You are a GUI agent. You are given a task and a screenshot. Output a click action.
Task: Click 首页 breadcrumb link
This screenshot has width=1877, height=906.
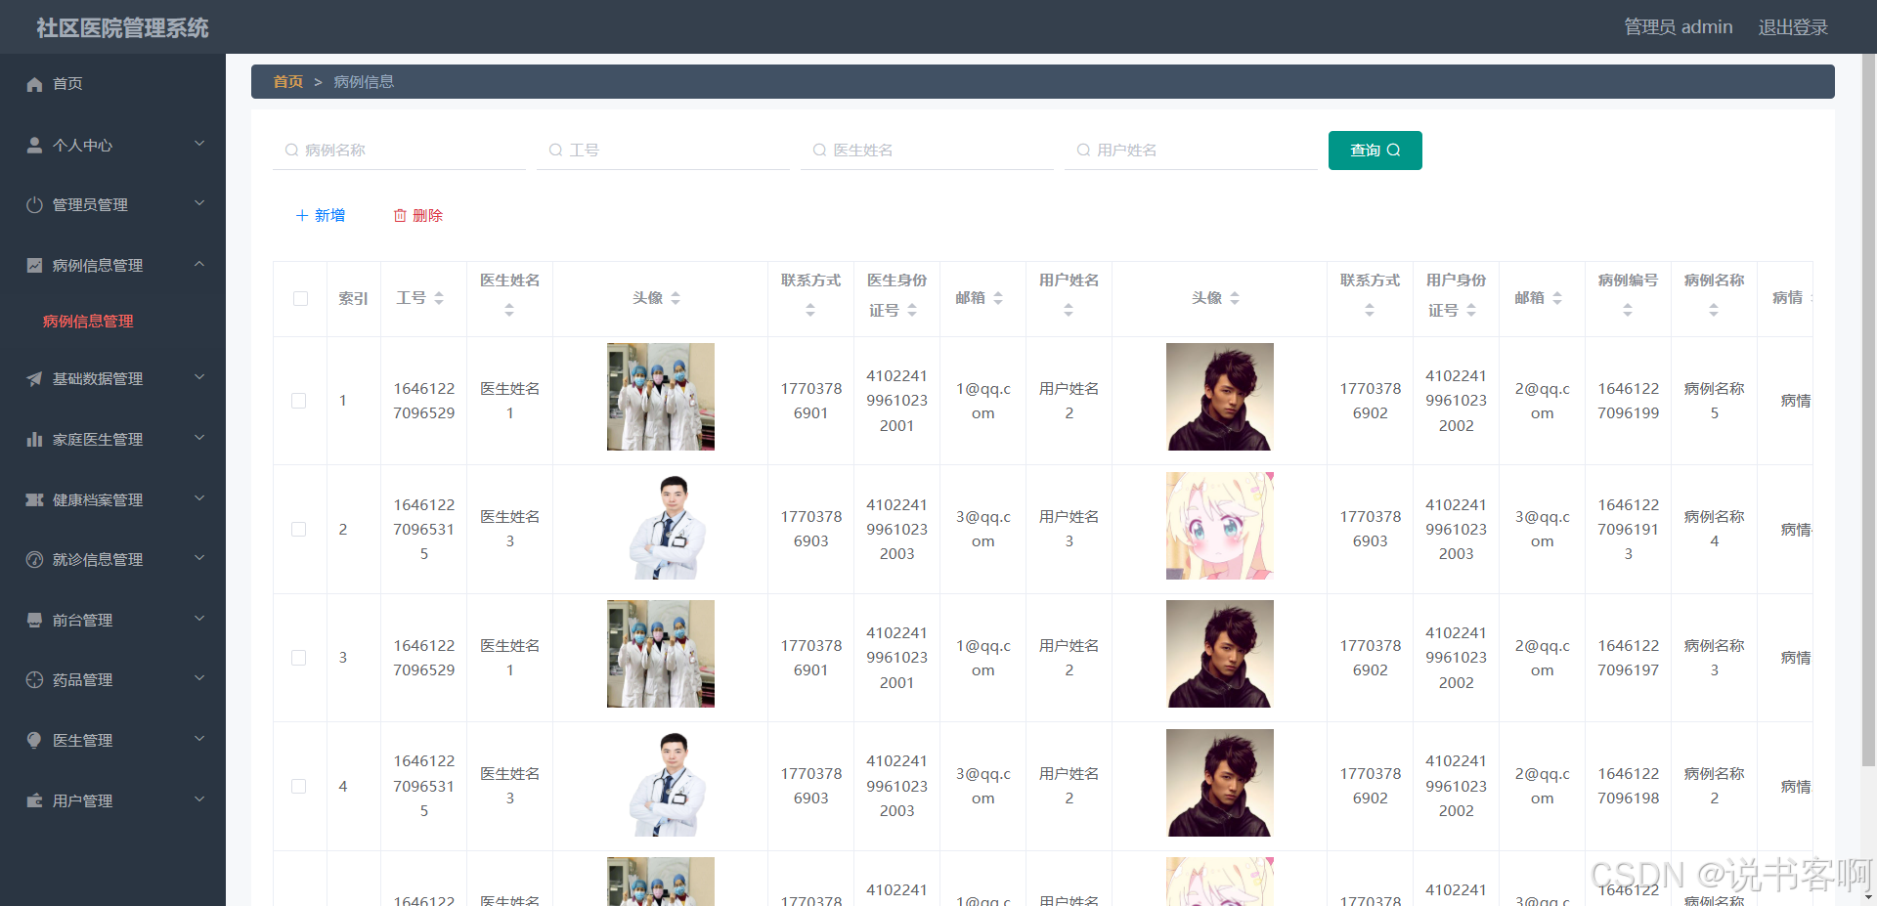[x=288, y=82]
